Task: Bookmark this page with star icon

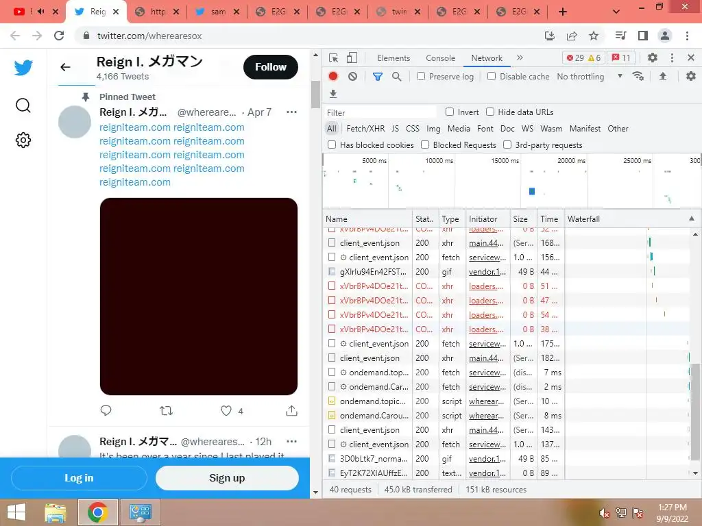Action: pos(594,36)
